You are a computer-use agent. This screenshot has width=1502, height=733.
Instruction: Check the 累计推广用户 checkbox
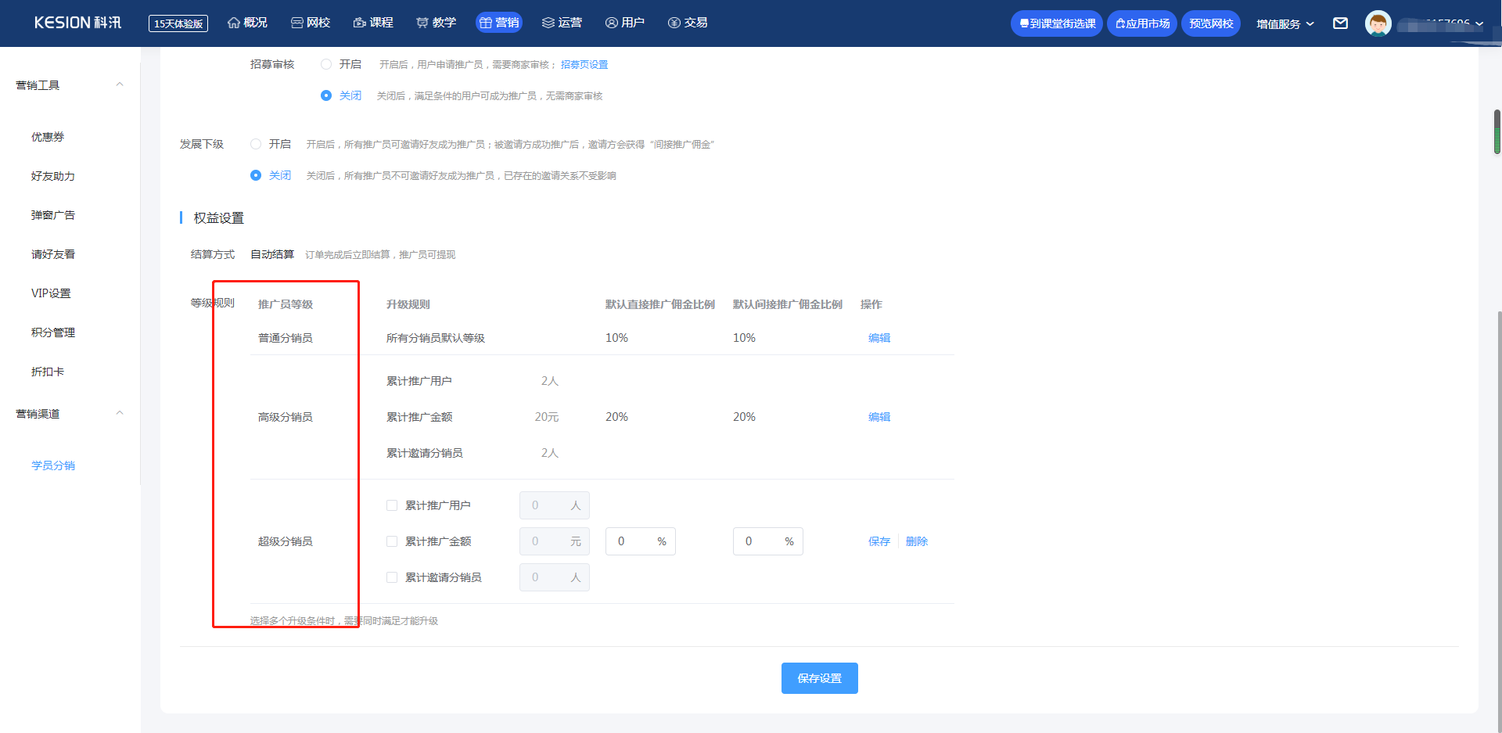[392, 505]
